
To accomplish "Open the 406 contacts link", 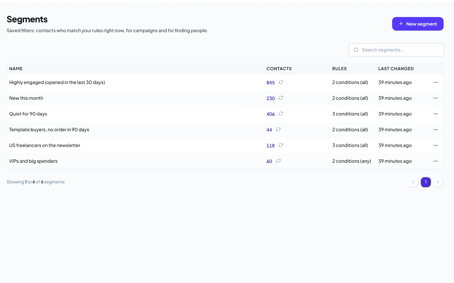I will click(270, 114).
